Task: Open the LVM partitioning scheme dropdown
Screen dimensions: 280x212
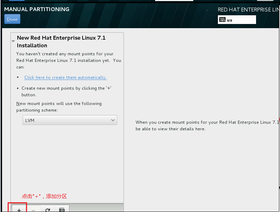Action: coord(70,120)
